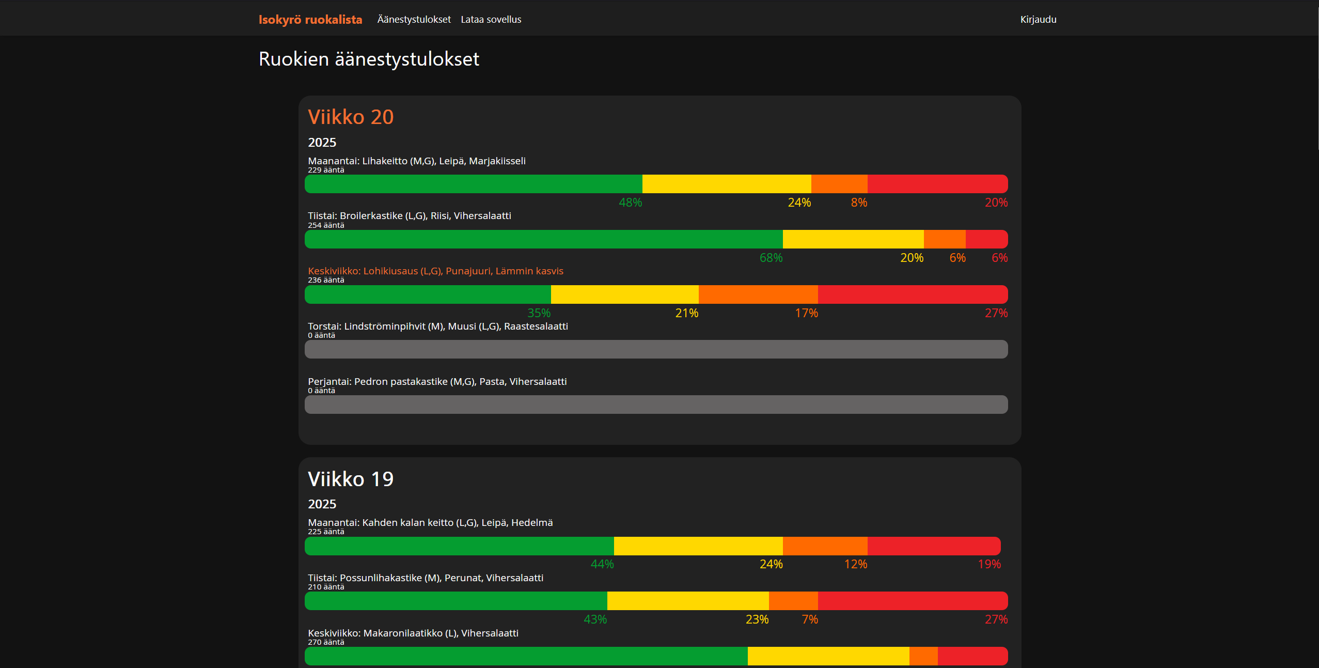Open the Äänestystulokset menu item
The width and height of the screenshot is (1319, 668).
[x=414, y=20]
